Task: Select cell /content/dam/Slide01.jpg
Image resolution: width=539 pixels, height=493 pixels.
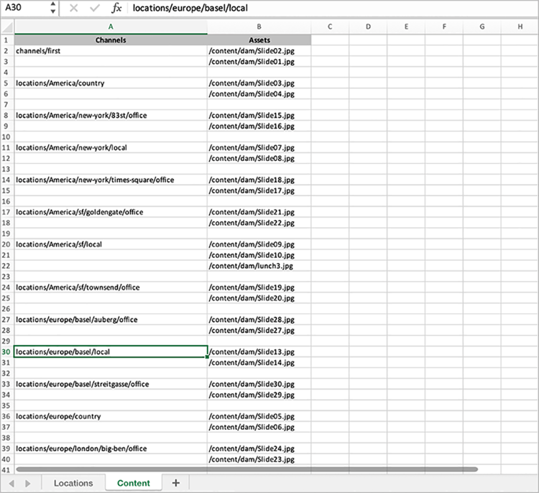Action: 259,62
